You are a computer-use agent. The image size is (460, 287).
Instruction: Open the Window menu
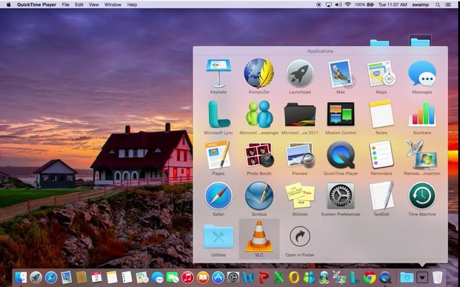pyautogui.click(x=112, y=5)
